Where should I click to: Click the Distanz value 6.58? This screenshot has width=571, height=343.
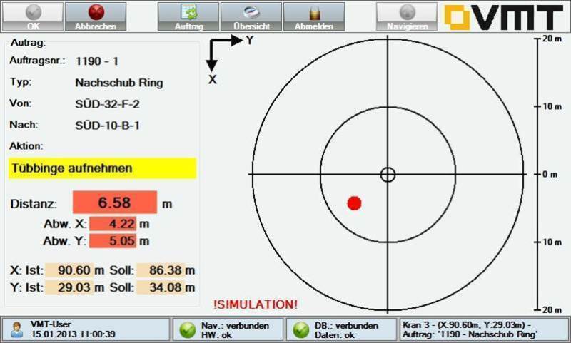point(115,203)
